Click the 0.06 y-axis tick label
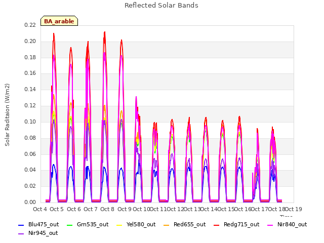Image resolution: width=324 pixels, height=243 pixels. pyautogui.click(x=30, y=154)
